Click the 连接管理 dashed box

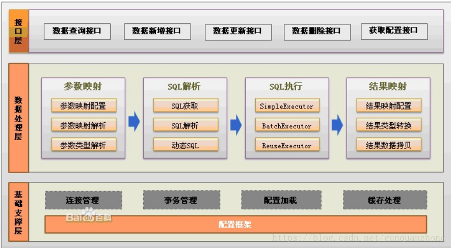click(84, 200)
